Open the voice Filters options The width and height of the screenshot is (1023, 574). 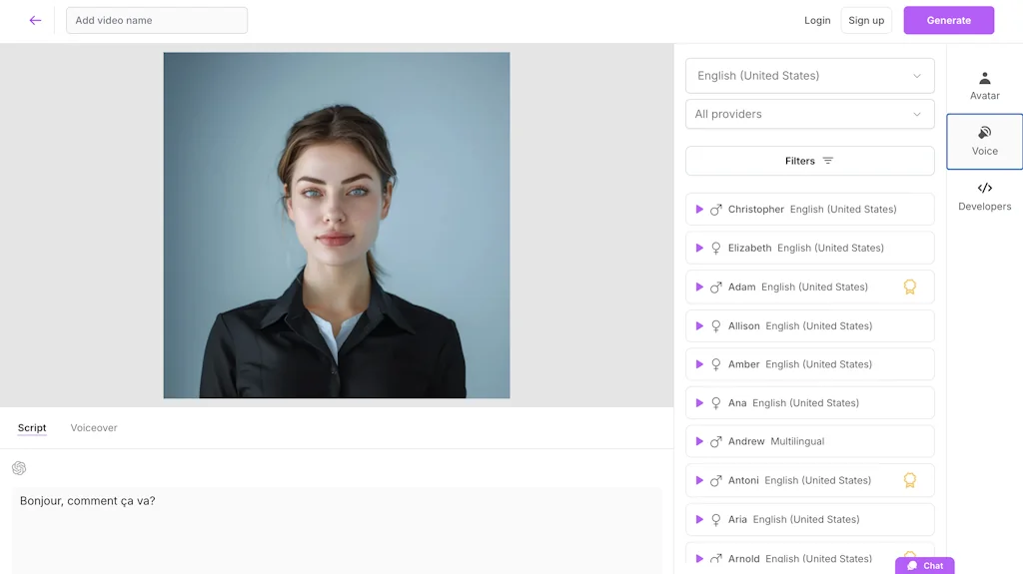[x=809, y=161]
